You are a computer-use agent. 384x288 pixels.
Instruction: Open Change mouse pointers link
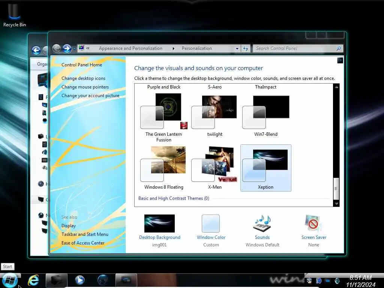coord(85,87)
